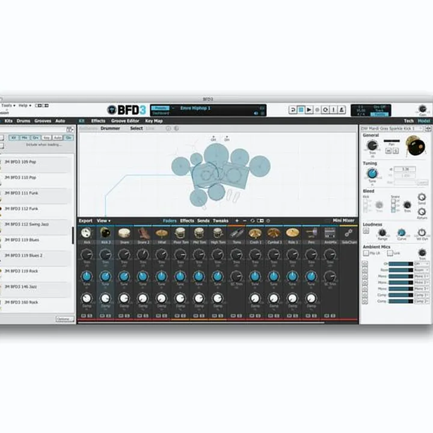Toggle the Kit filter button in browser
433x433 pixels.
click(13, 138)
